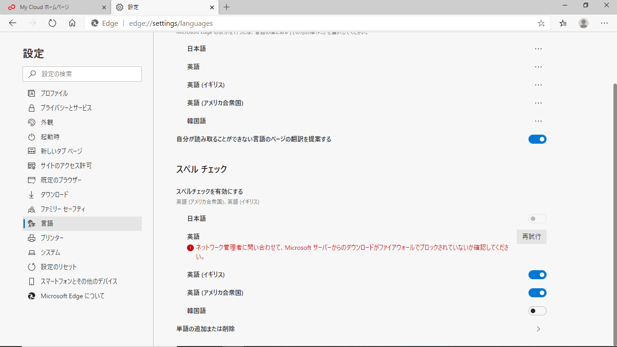Image resolution: width=617 pixels, height=347 pixels.
Task: Open more actions for 日本語 language
Action: (538, 49)
